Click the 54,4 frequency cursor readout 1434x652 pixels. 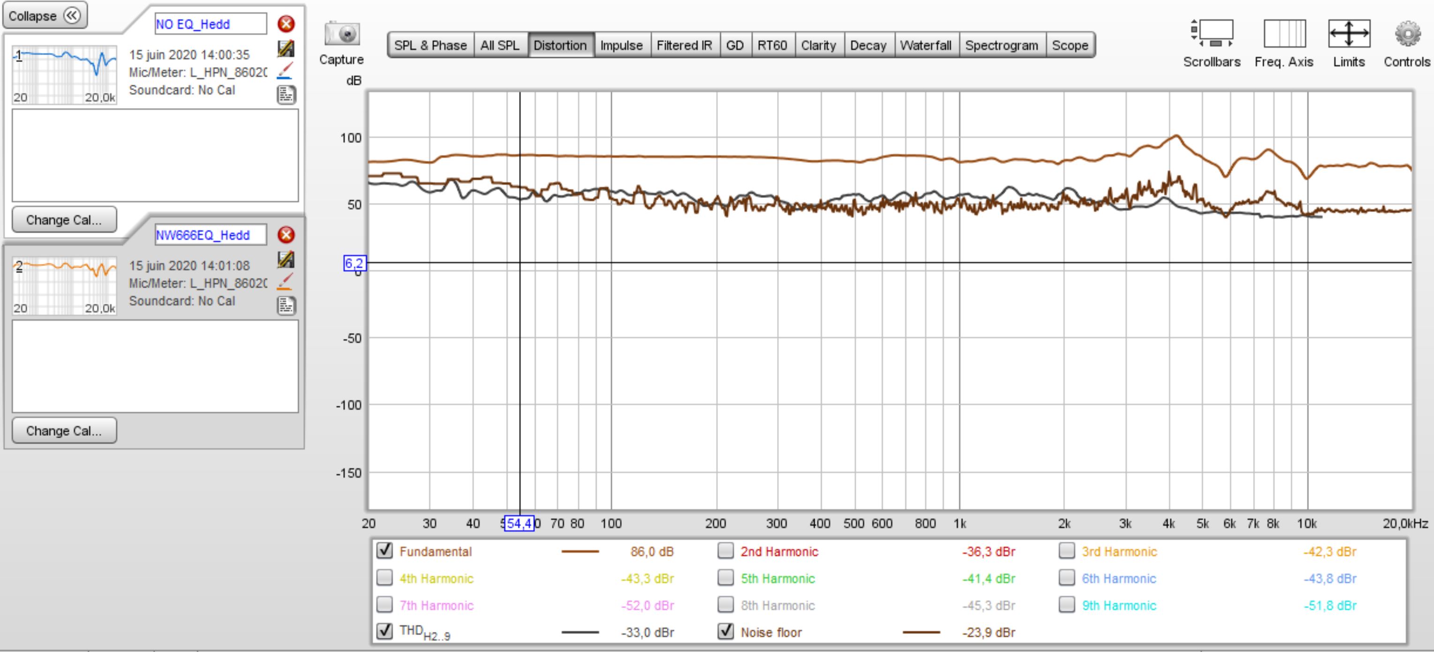click(519, 524)
